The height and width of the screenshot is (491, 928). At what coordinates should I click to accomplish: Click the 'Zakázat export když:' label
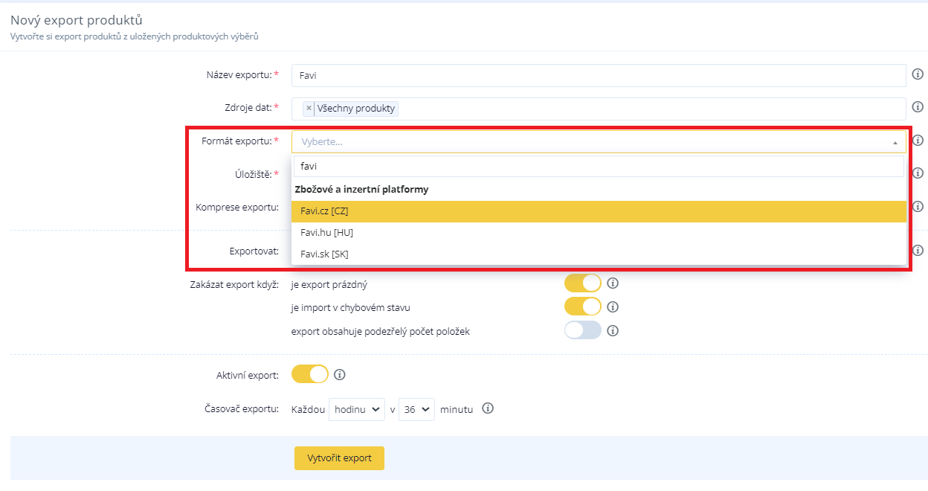(x=234, y=284)
